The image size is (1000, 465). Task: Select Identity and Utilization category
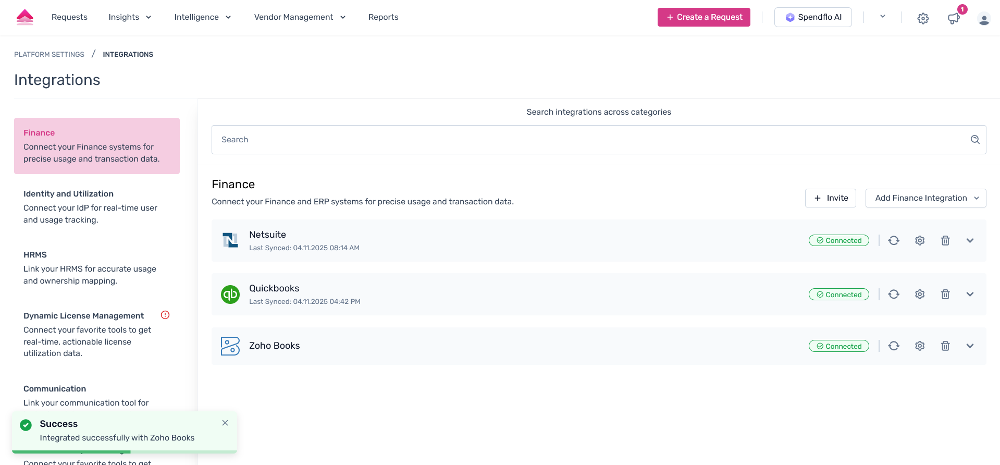point(97,207)
